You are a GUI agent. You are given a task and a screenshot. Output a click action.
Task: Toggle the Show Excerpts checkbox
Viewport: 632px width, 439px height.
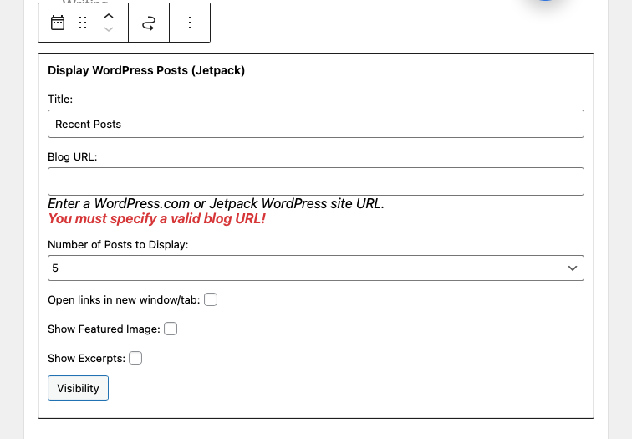coord(135,358)
